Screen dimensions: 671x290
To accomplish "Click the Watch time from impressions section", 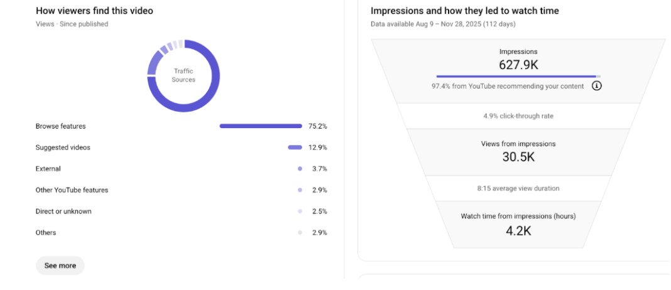I will (518, 223).
